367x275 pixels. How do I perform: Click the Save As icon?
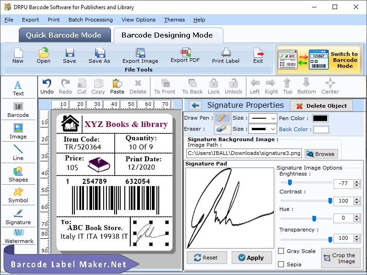(99, 55)
